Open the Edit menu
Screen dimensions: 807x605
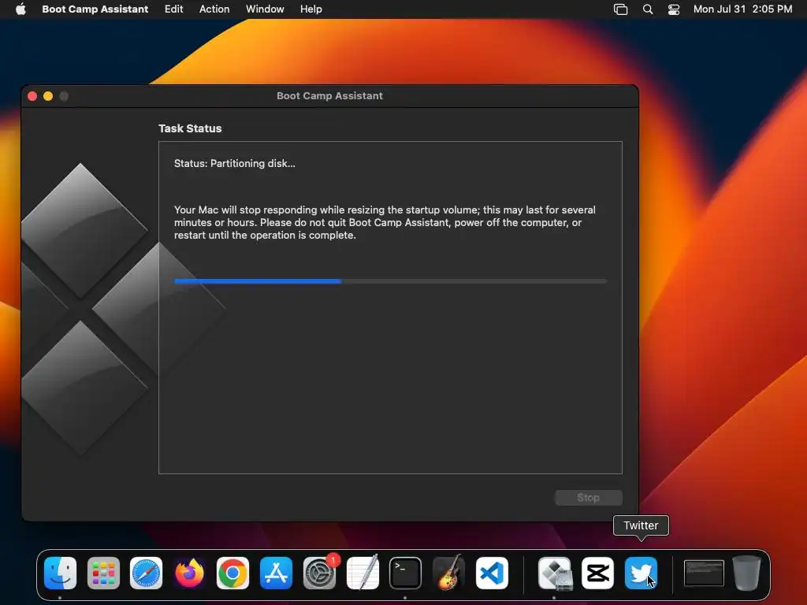click(174, 9)
